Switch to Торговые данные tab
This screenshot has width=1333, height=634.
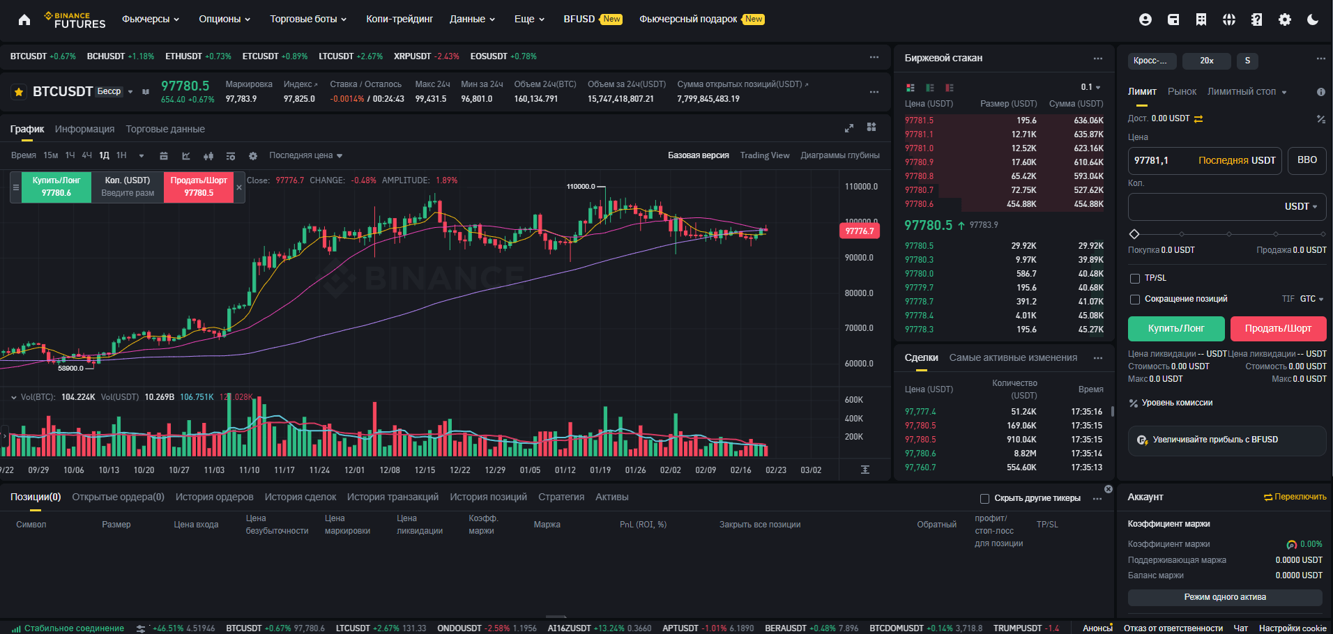click(165, 130)
